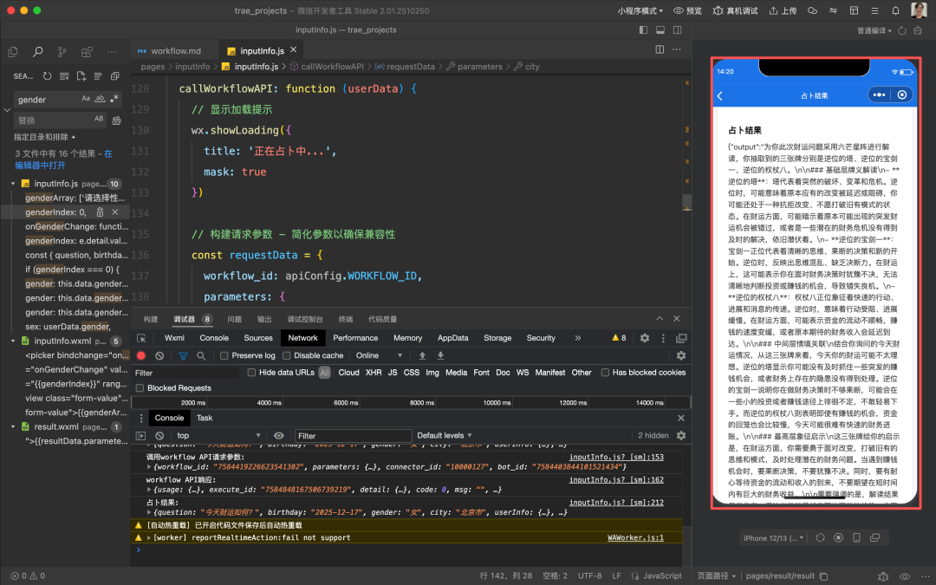The height and width of the screenshot is (585, 936).
Task: Click the 预览 preview eye icon
Action: point(680,10)
